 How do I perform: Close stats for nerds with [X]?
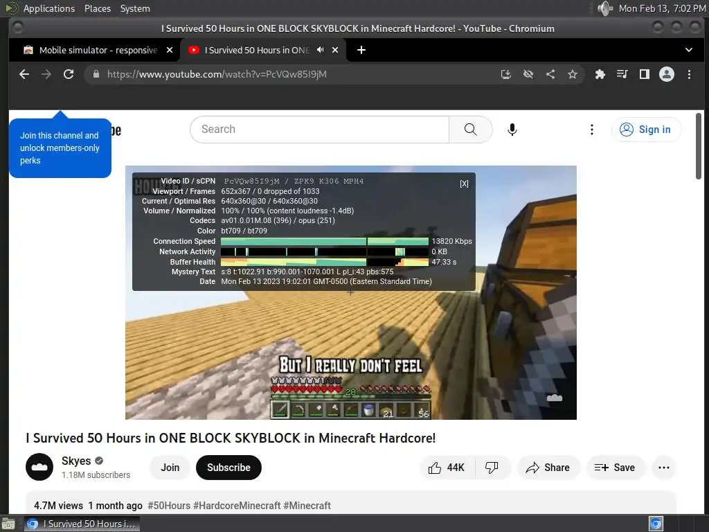[464, 184]
